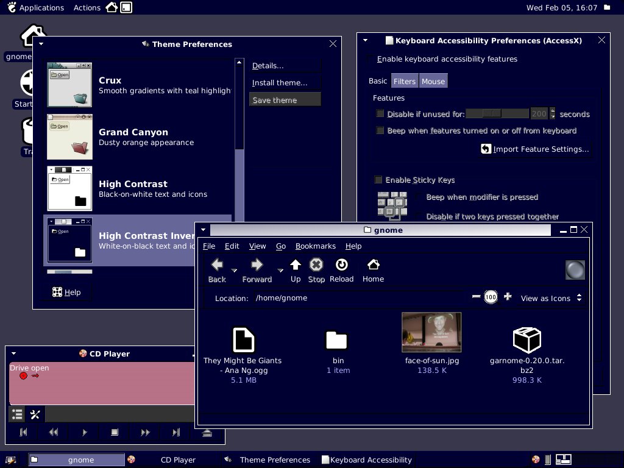Screen dimensions: 624x468
Task: Reset zoom using the 100 indicator
Action: [x=491, y=297]
